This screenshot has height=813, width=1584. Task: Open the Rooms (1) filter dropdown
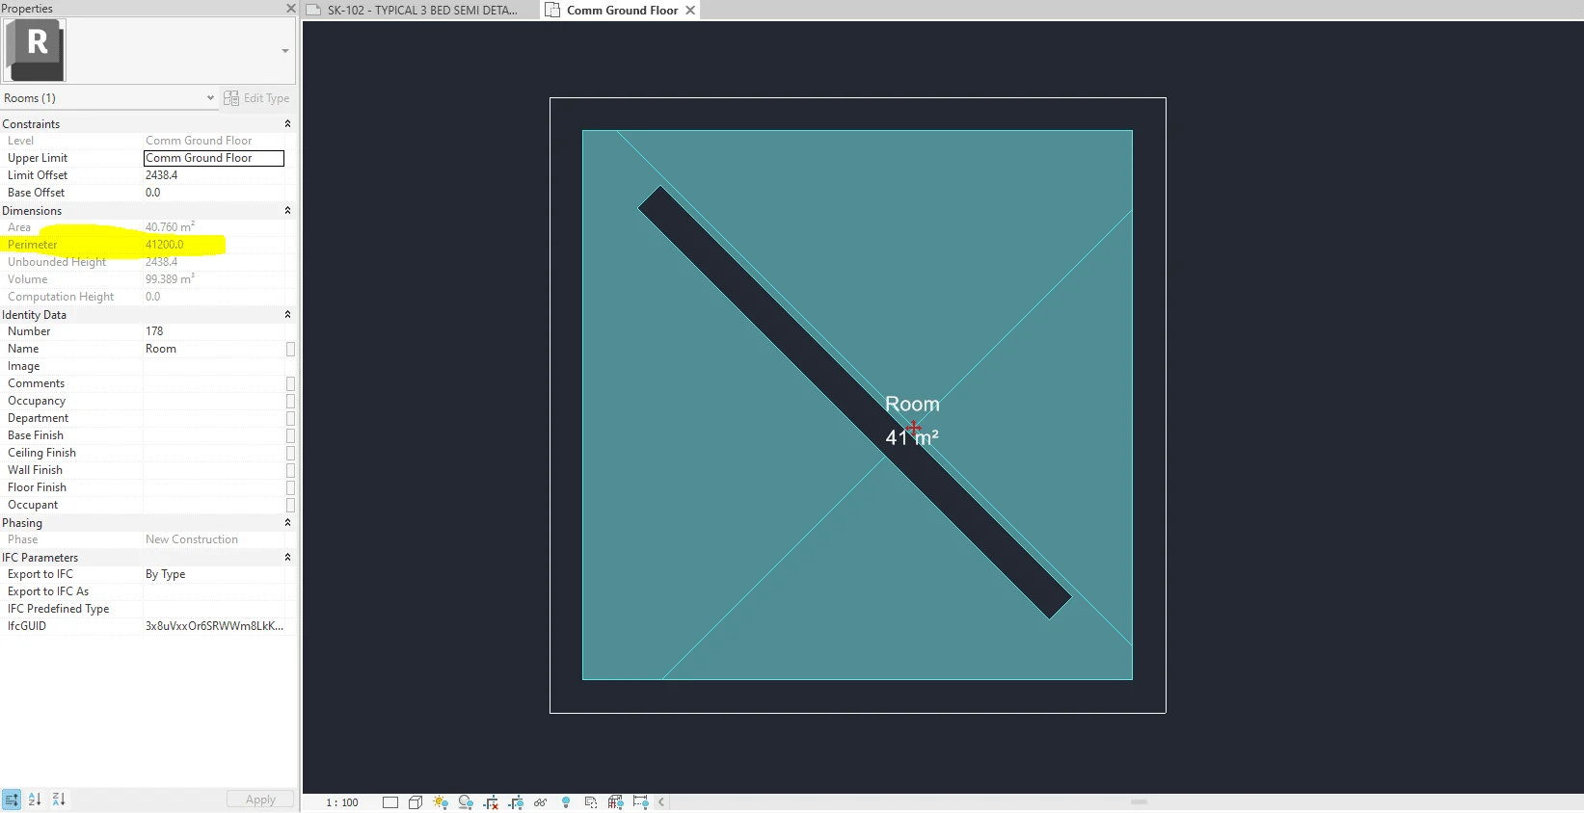pos(209,98)
